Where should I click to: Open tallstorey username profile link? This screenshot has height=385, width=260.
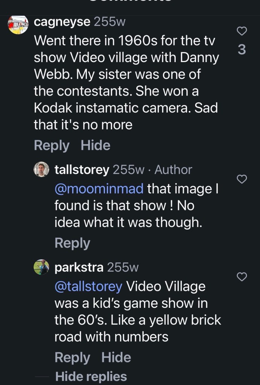(82, 170)
